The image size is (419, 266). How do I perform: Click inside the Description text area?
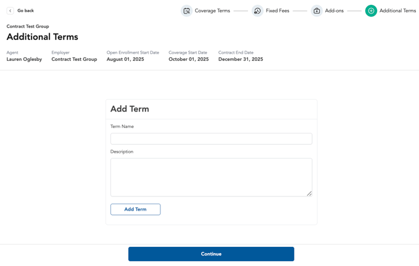tap(211, 177)
